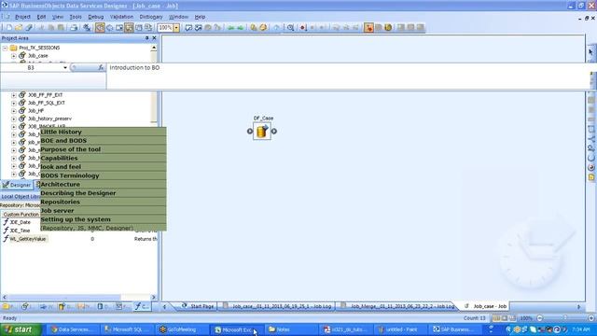
Task: Open the Excel name box B3 dropdown
Action: point(65,67)
